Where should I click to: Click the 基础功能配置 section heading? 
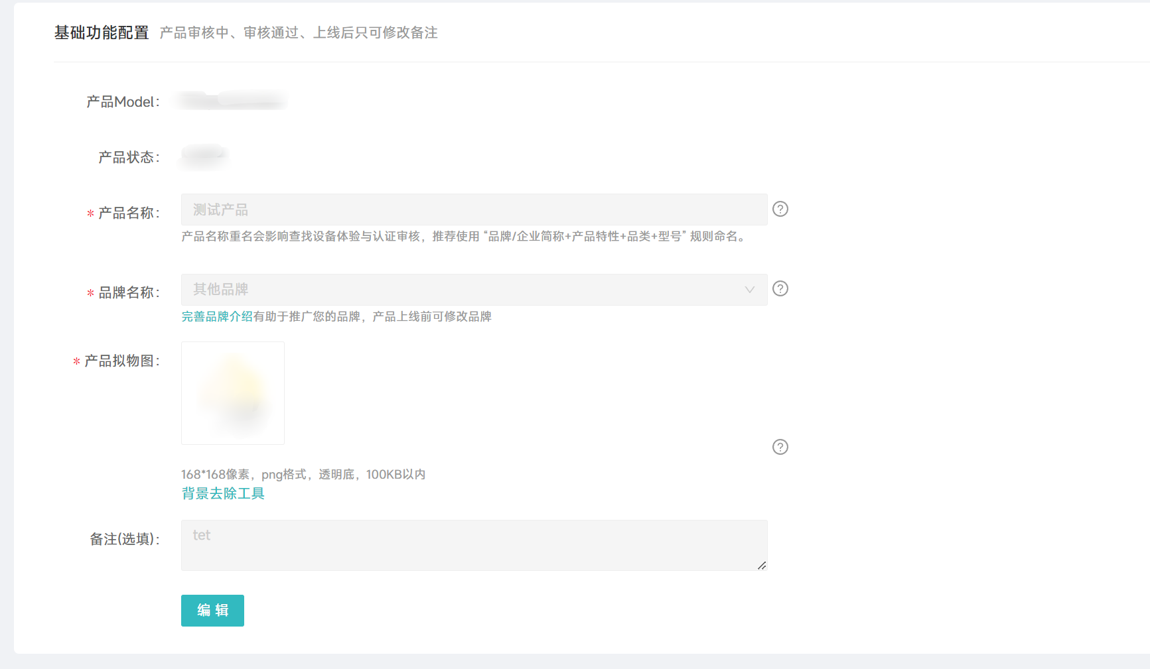click(102, 32)
